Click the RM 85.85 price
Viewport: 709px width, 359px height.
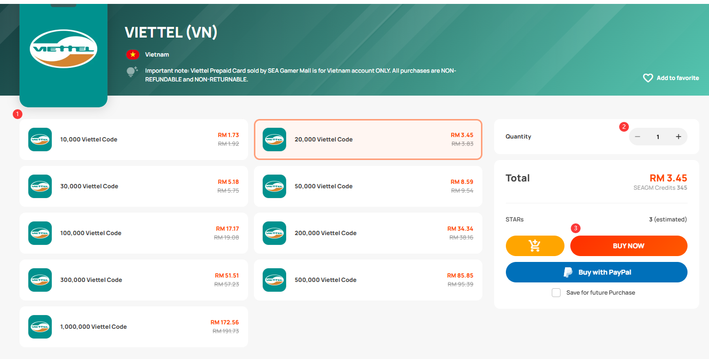click(460, 276)
